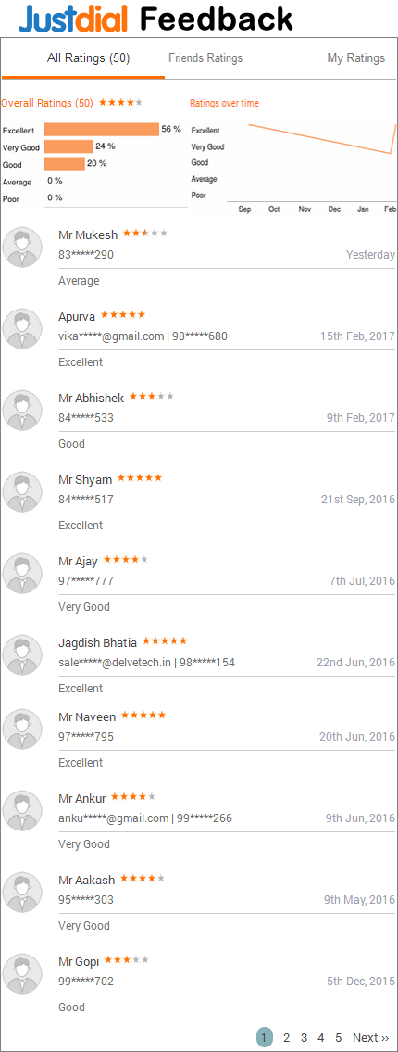Open the Friends Ratings tab
Viewport: 398px width, 1052px height.
point(205,58)
